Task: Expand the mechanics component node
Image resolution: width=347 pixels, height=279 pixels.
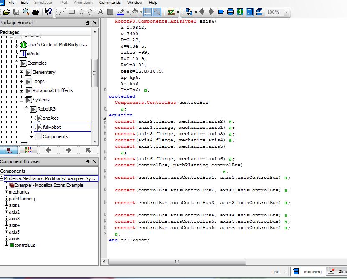Action: click(6, 192)
